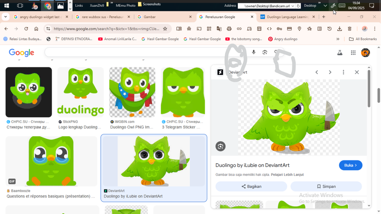The height and width of the screenshot is (214, 381).
Task: Open Chrome profile avatar in toolbar
Action: (364, 29)
